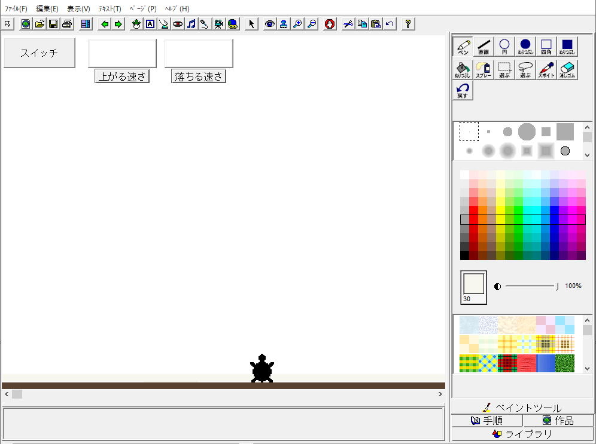This screenshot has height=444, width=596.
Task: Pick the スポイト eyedropper tool
Action: 546,71
